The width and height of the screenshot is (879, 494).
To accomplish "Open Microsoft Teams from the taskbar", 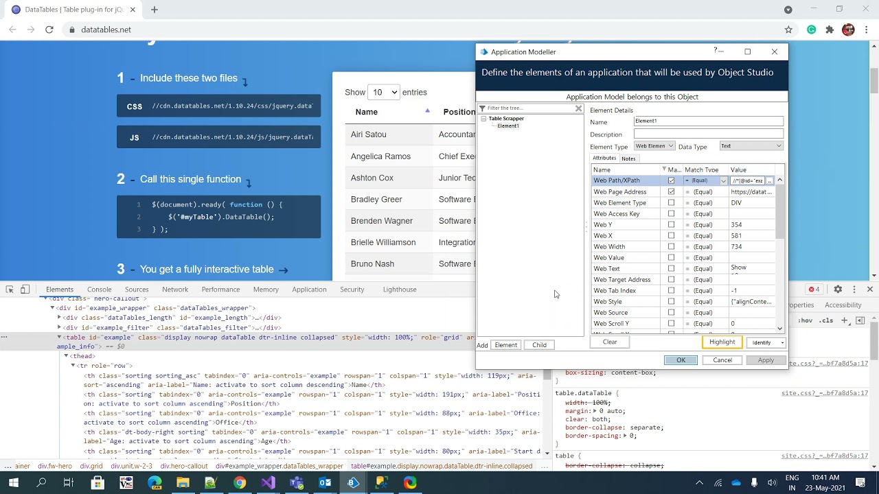I will (297, 482).
